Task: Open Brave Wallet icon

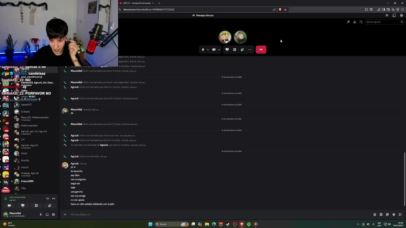Action: pos(388,9)
